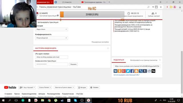
Task: Click Хотите выбрать собственный URL link
Action: point(126,75)
